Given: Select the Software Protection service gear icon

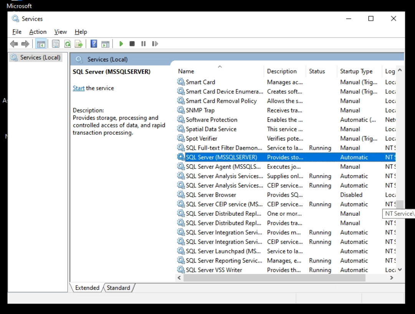Looking at the screenshot, I should (181, 119).
